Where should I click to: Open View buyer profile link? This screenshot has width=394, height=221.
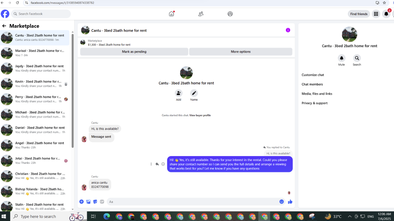[200, 115]
